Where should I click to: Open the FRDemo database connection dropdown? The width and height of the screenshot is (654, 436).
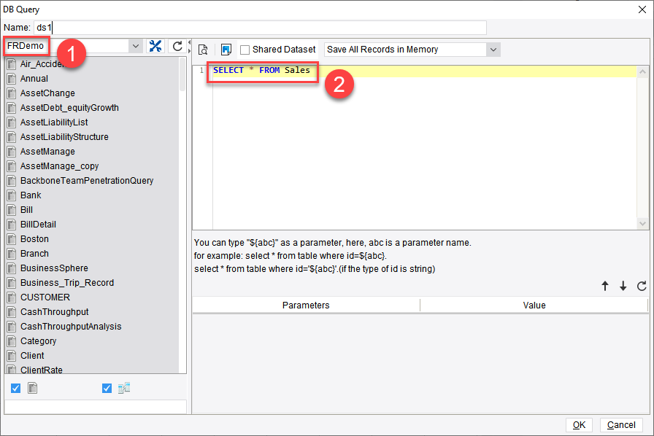click(x=136, y=45)
